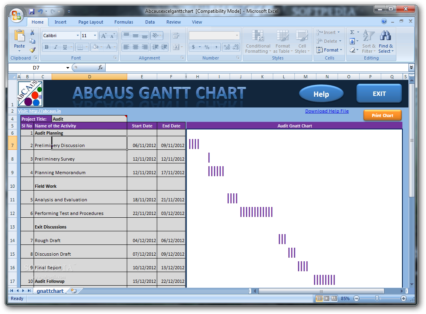Open Sort & Filter options

pyautogui.click(x=369, y=41)
